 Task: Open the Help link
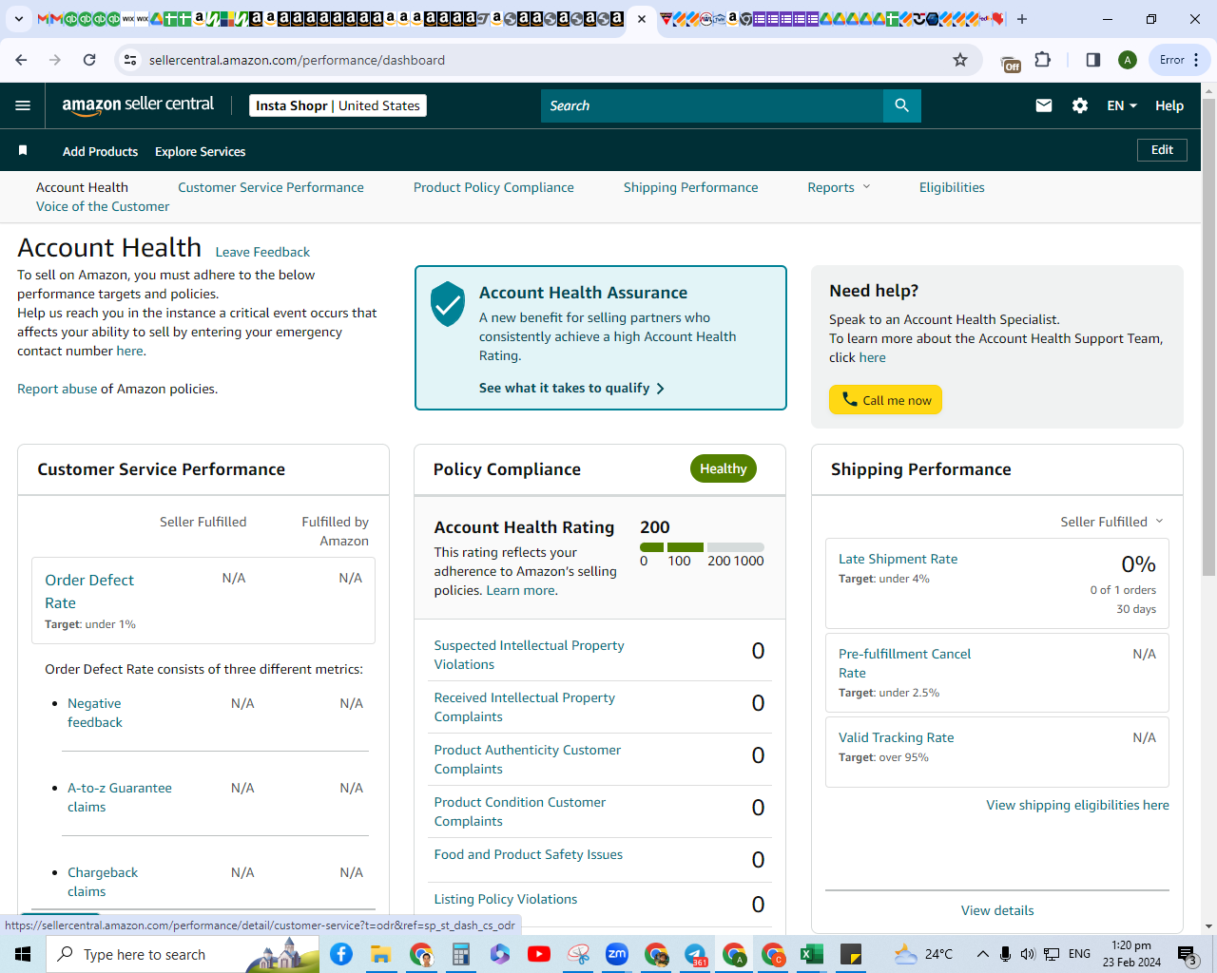click(x=1169, y=105)
